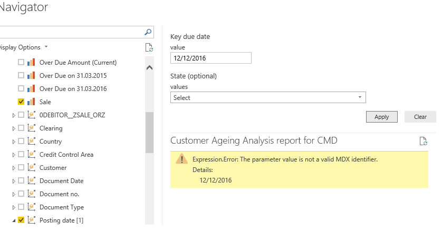Screen dimensions: 442x242
Task: Select the Sale measure row label
Action: click(45, 102)
